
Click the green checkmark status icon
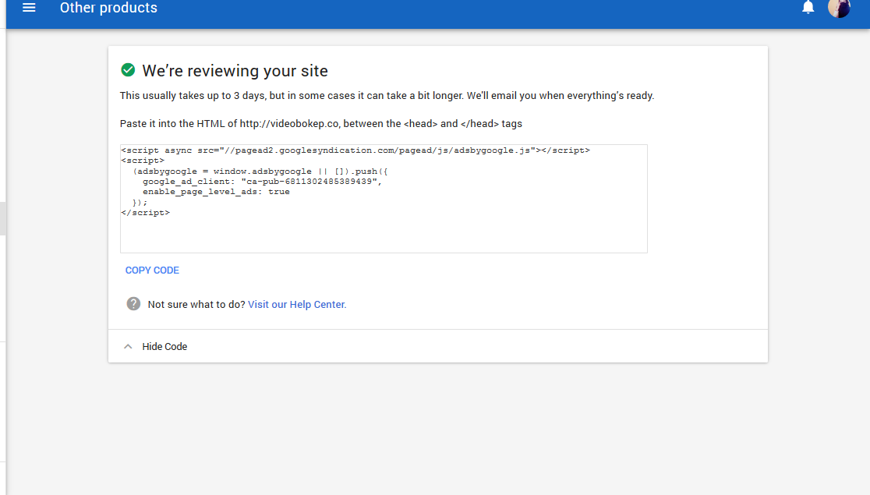[x=128, y=70]
